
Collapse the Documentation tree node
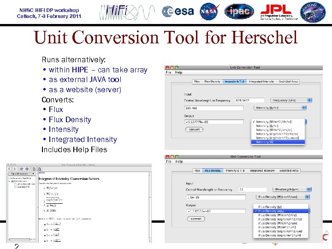click(x=10, y=181)
